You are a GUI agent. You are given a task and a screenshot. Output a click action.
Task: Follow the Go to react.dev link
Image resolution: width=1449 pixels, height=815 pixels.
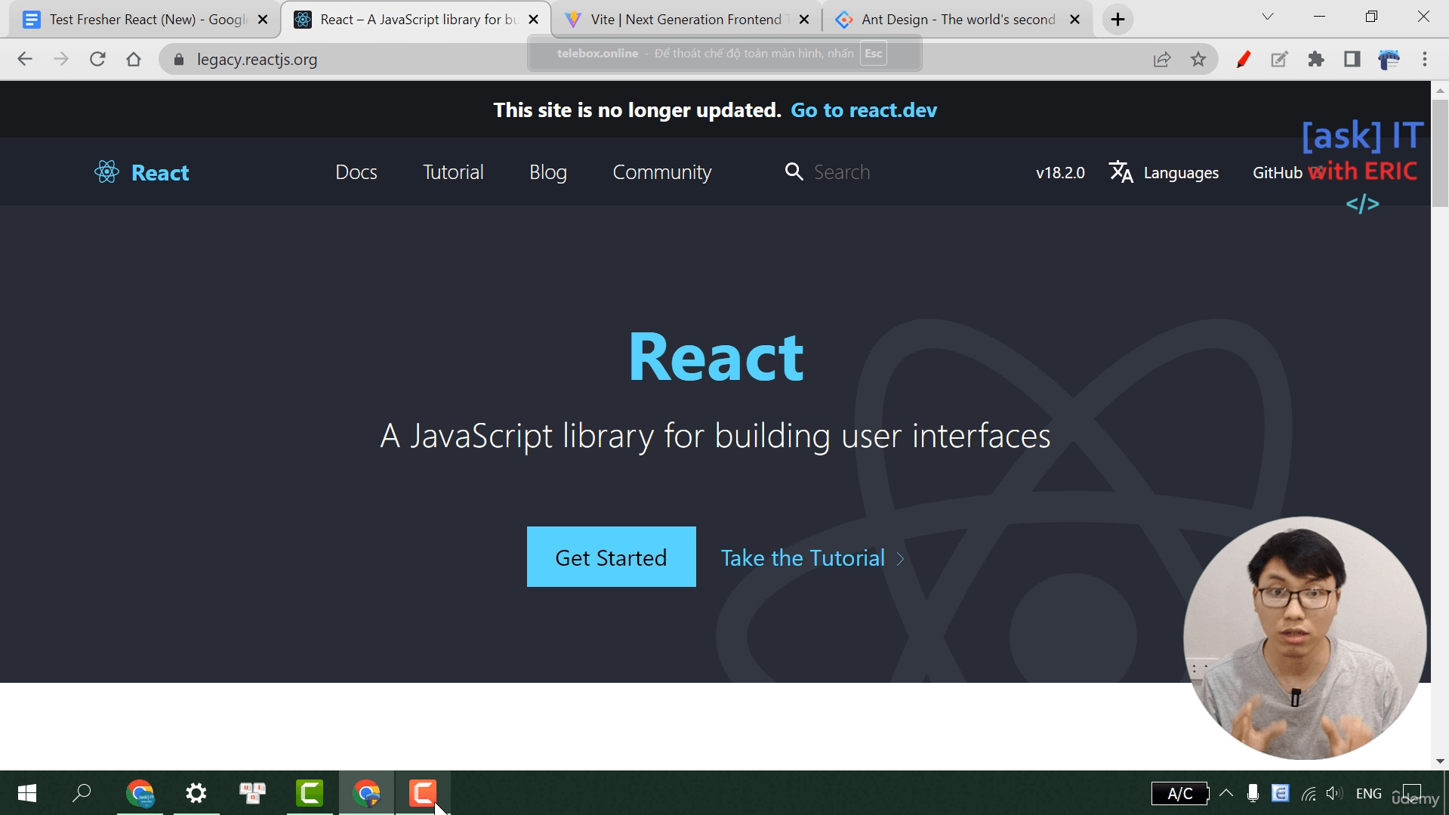864,110
